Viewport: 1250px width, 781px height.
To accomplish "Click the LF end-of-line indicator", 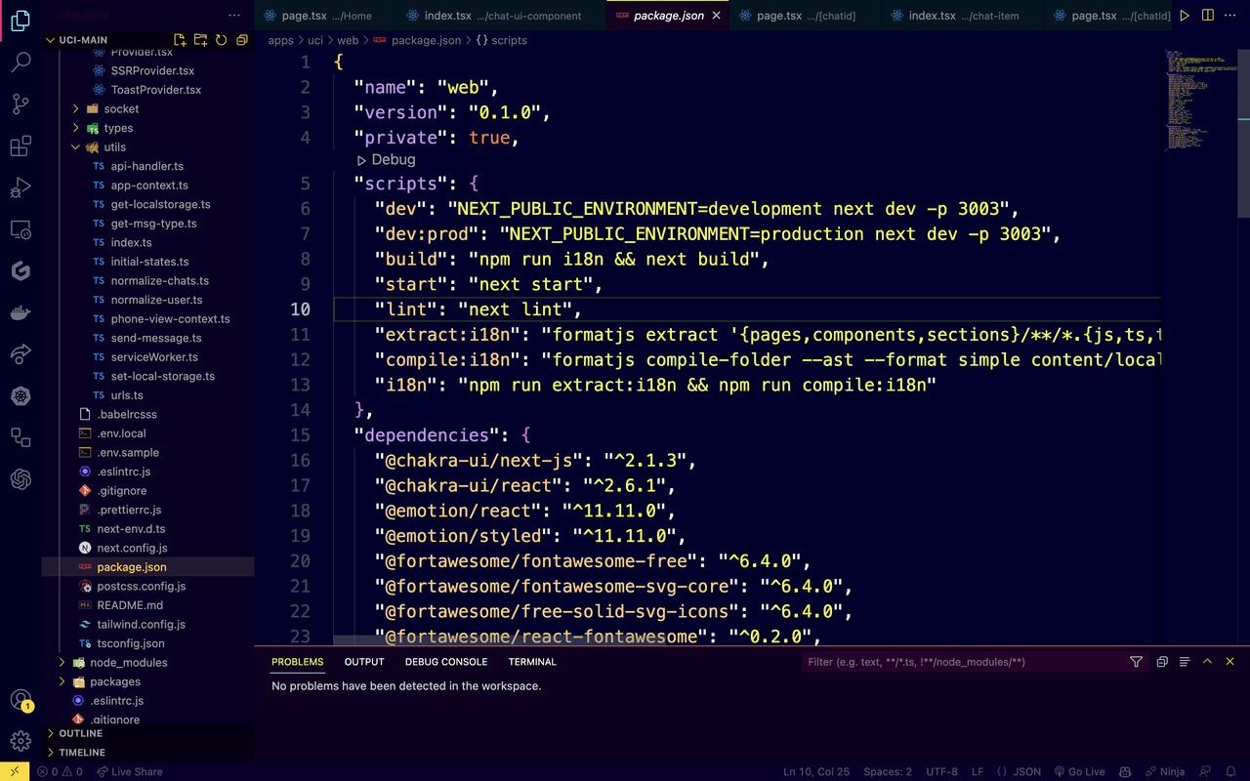I will click(x=978, y=771).
